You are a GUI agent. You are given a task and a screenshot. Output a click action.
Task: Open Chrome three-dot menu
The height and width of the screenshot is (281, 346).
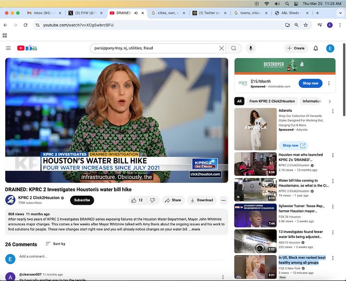point(340,25)
